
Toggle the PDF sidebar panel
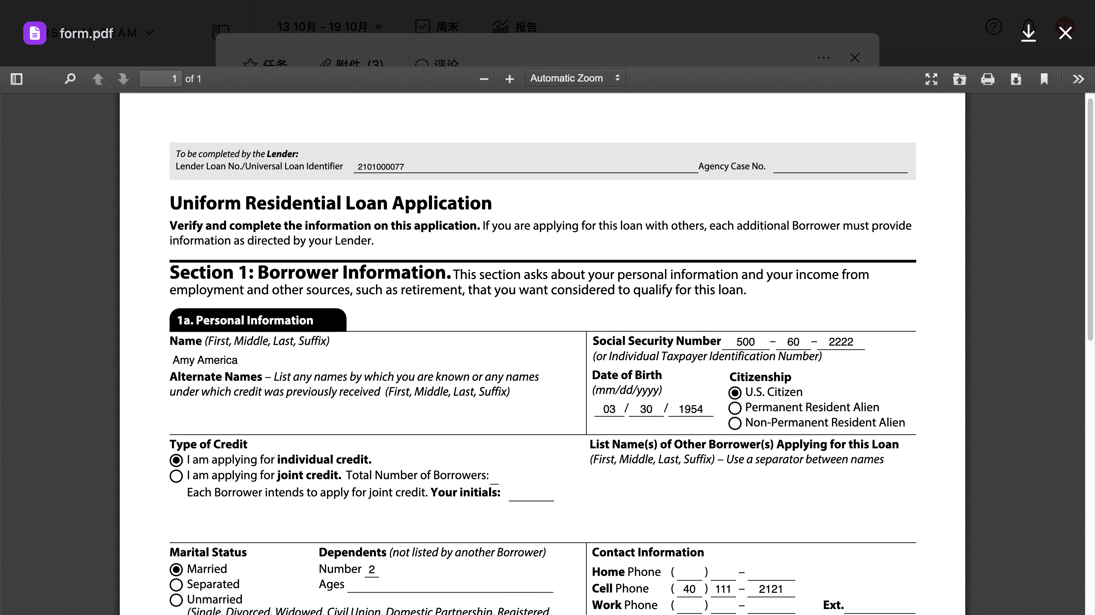17,79
